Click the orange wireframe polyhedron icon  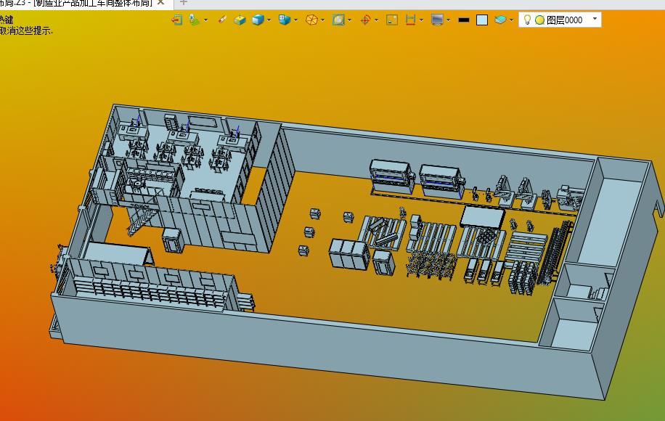pos(311,20)
